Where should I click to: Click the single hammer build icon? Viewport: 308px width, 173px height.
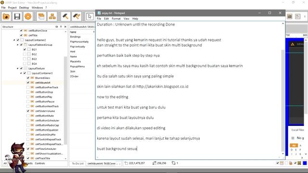click(x=65, y=16)
